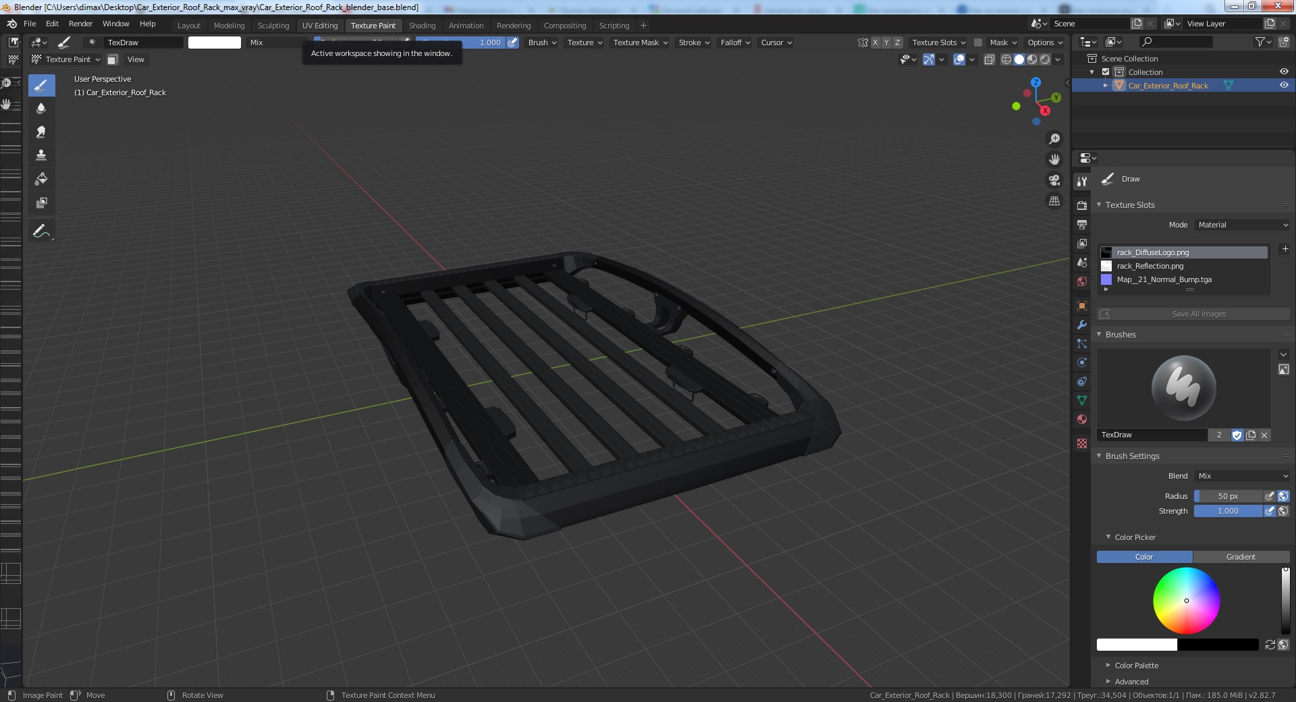Expand the Color Palette section
The height and width of the screenshot is (702, 1296).
(x=1136, y=666)
